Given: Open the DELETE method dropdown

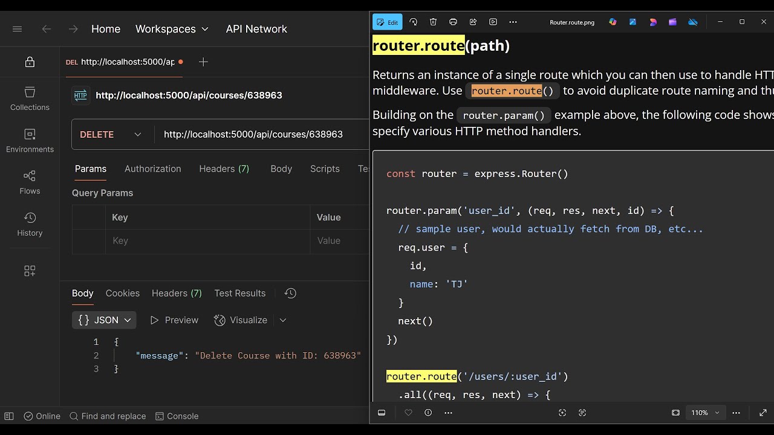Looking at the screenshot, I should click(x=111, y=134).
